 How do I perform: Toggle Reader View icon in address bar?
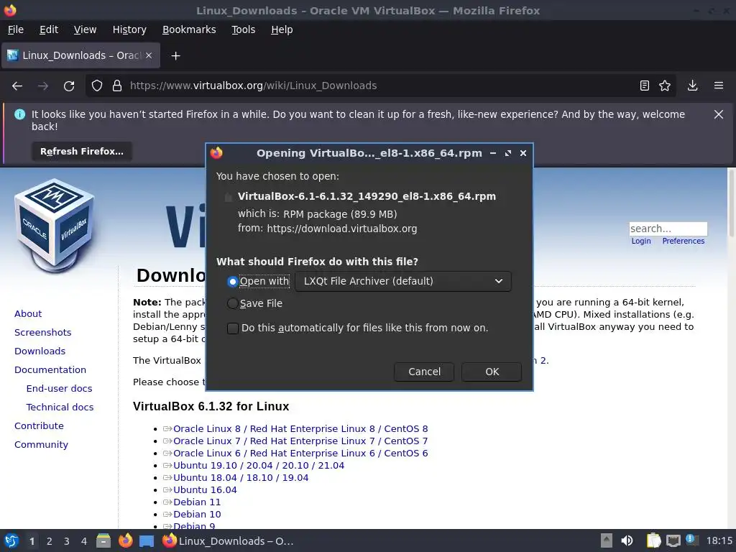coord(645,86)
